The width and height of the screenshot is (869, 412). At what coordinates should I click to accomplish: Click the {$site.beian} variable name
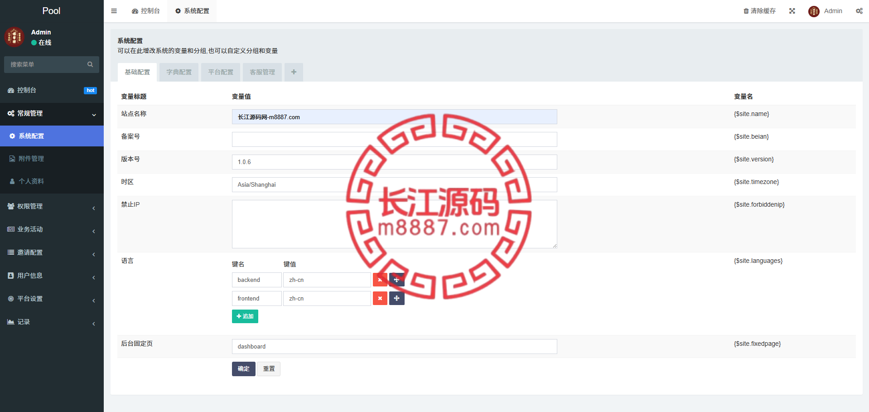click(x=752, y=136)
